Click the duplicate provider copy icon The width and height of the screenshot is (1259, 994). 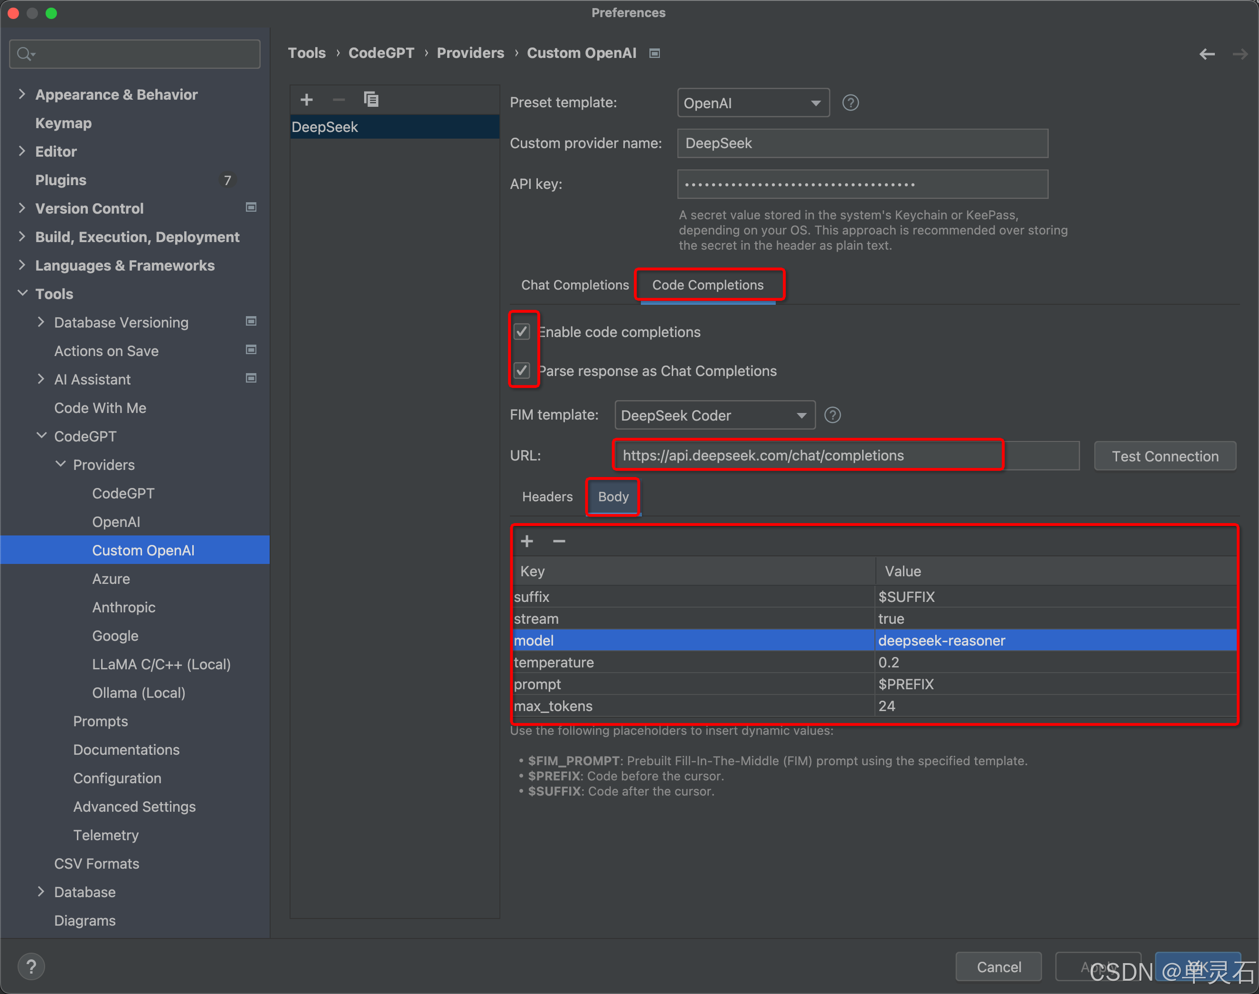[x=371, y=100]
